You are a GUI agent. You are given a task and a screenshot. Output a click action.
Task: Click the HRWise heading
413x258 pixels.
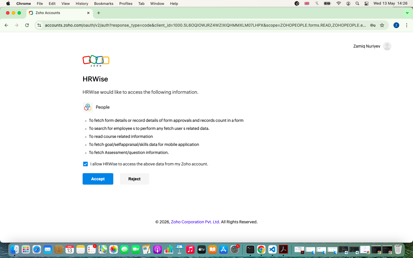(x=95, y=79)
